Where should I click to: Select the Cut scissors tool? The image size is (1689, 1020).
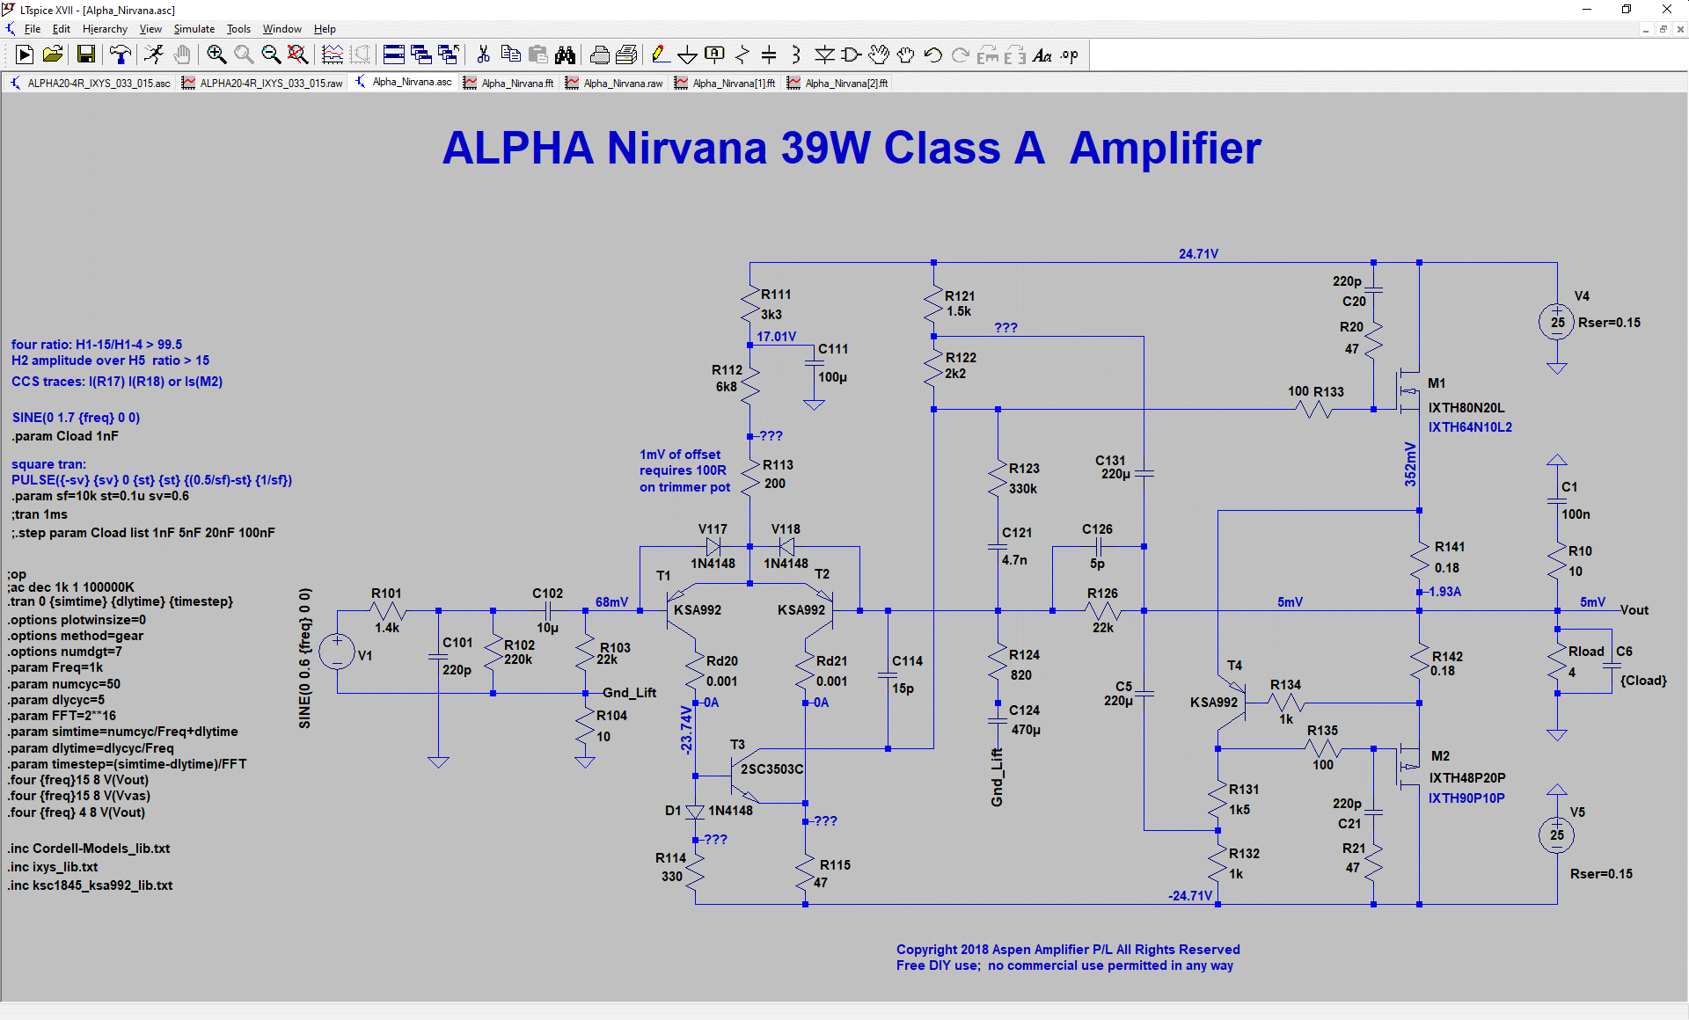click(x=483, y=55)
